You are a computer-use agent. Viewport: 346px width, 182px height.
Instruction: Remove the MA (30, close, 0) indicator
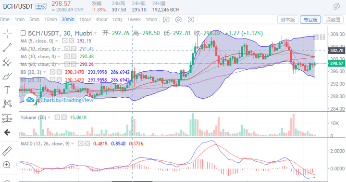coord(74,57)
